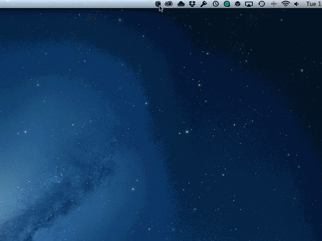The width and height of the screenshot is (322, 241).
Task: Click the "Tue" date and time text
Action: (x=314, y=4)
